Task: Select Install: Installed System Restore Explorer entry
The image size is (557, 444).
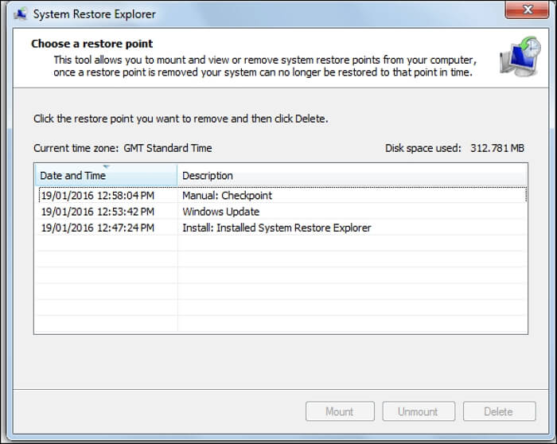Action: point(276,228)
